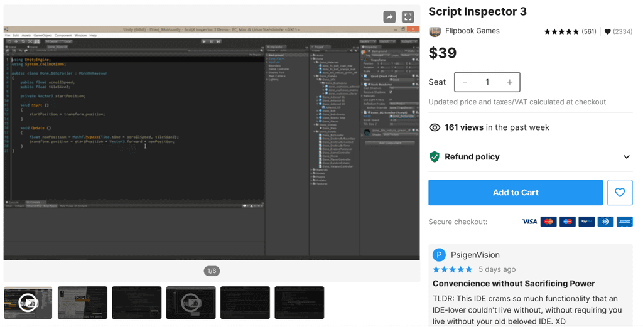This screenshot has height=327, width=643.
Task: Select the fifth gallery thumbnail
Action: point(245,303)
